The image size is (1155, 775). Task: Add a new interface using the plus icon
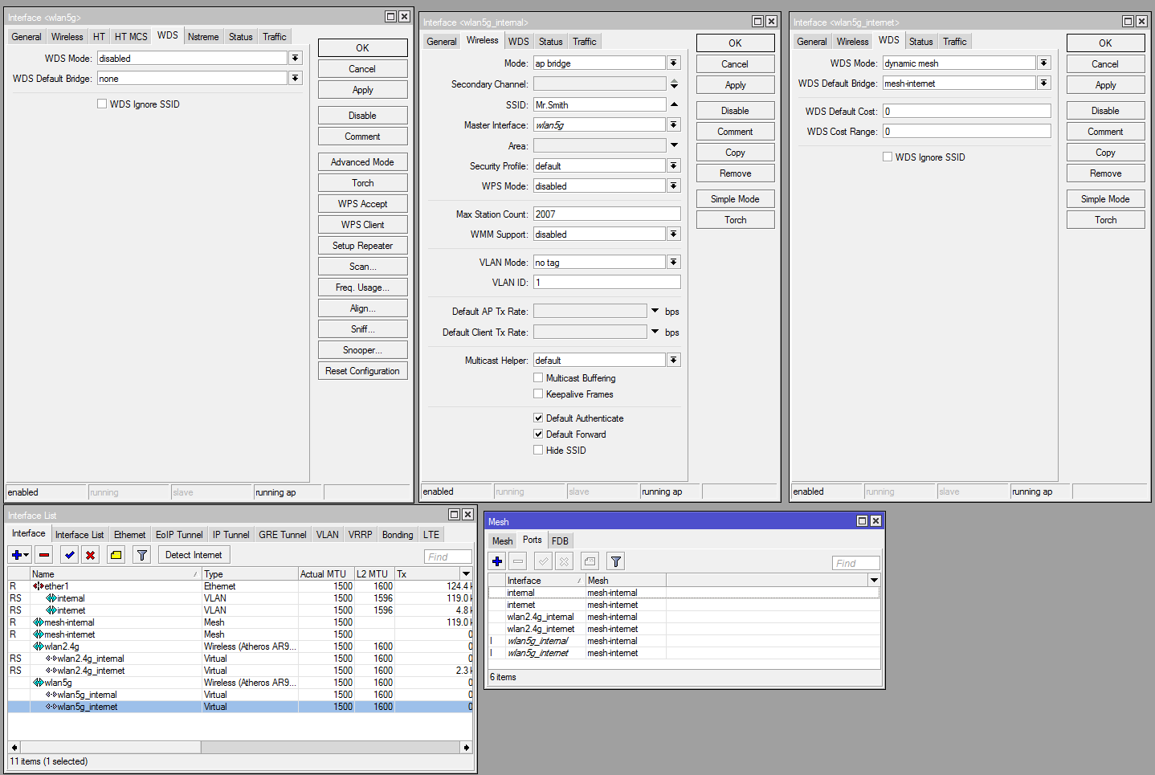pos(18,554)
